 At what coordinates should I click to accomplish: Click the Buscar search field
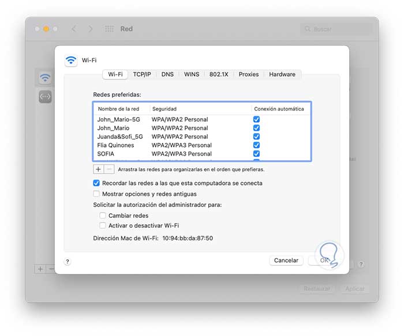pos(336,29)
